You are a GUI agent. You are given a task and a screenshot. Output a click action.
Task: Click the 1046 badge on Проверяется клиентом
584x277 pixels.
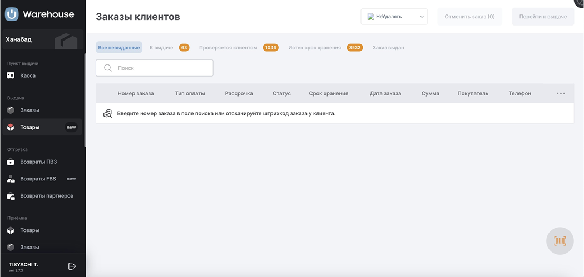tap(271, 48)
